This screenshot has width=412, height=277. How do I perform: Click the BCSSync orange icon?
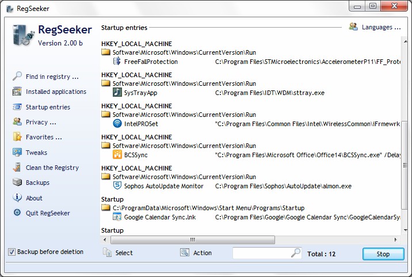point(117,155)
